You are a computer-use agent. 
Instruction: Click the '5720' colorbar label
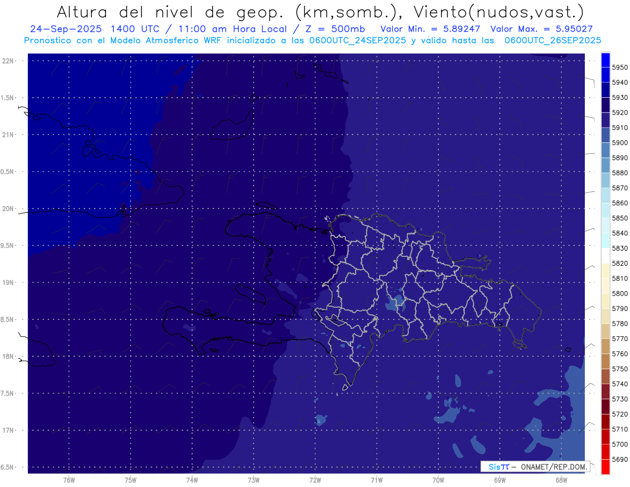[620, 414]
